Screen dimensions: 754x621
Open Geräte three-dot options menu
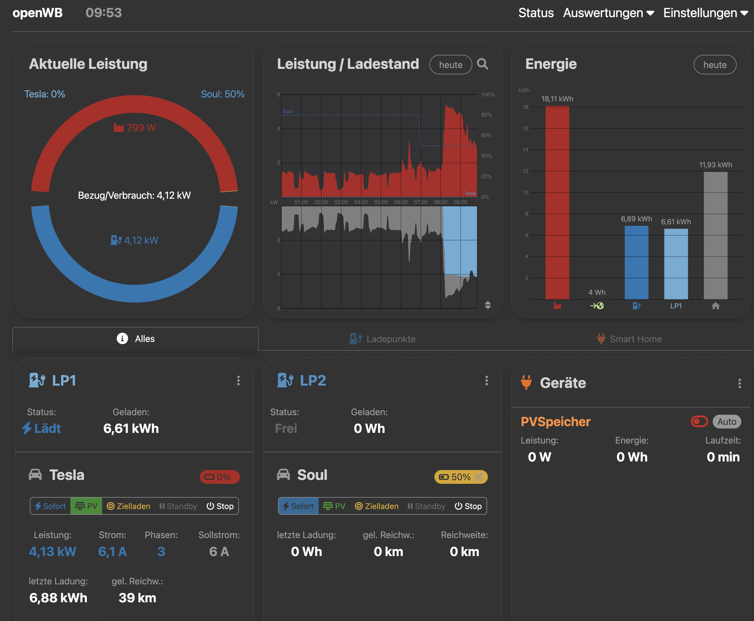(x=739, y=383)
